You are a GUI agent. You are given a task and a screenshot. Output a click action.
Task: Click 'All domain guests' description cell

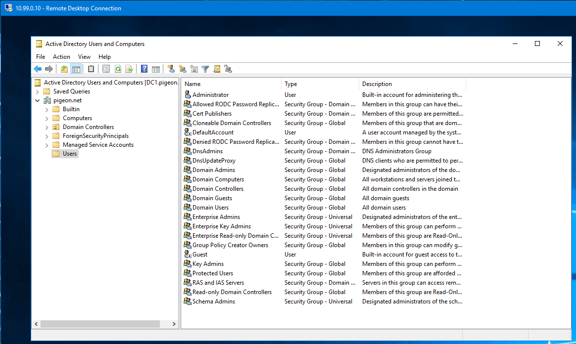click(x=385, y=198)
